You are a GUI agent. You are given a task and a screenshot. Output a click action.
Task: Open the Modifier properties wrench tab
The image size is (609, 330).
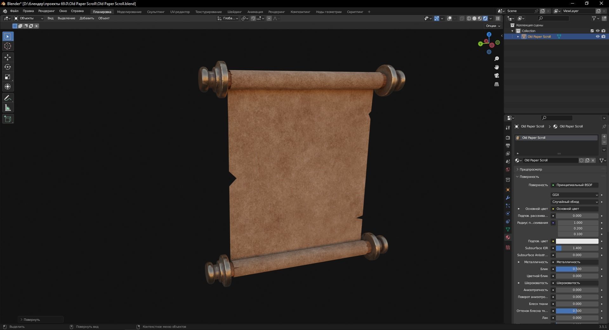507,198
